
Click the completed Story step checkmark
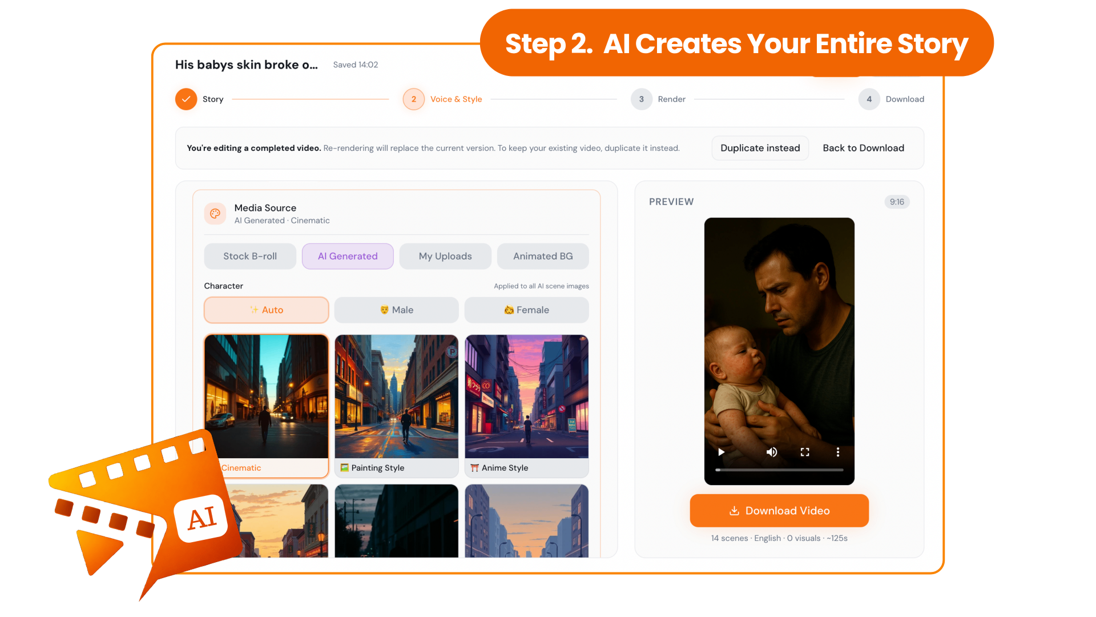pos(186,99)
